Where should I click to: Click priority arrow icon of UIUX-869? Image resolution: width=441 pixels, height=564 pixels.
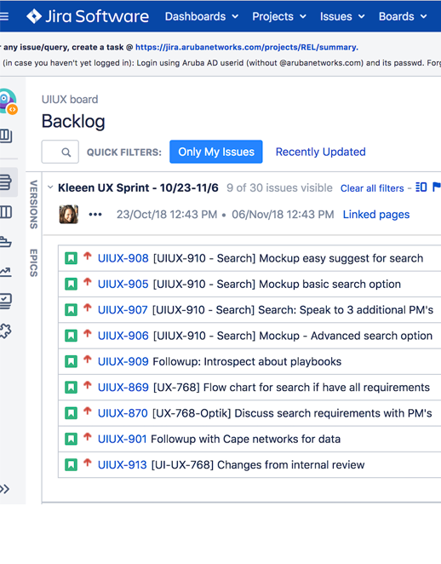tap(88, 386)
